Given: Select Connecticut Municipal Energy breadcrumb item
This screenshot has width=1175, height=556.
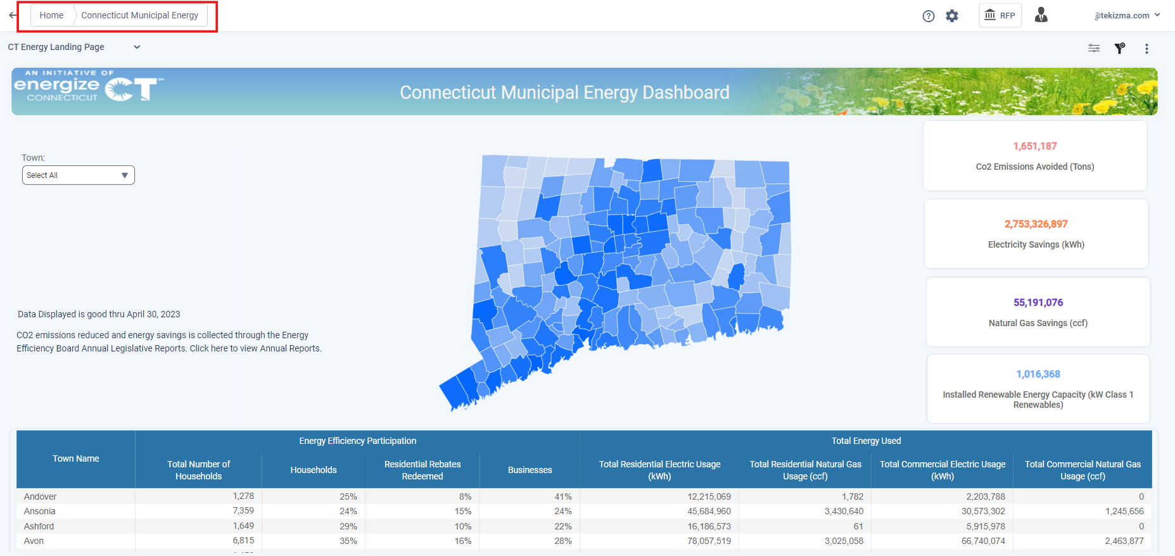Looking at the screenshot, I should pos(139,15).
